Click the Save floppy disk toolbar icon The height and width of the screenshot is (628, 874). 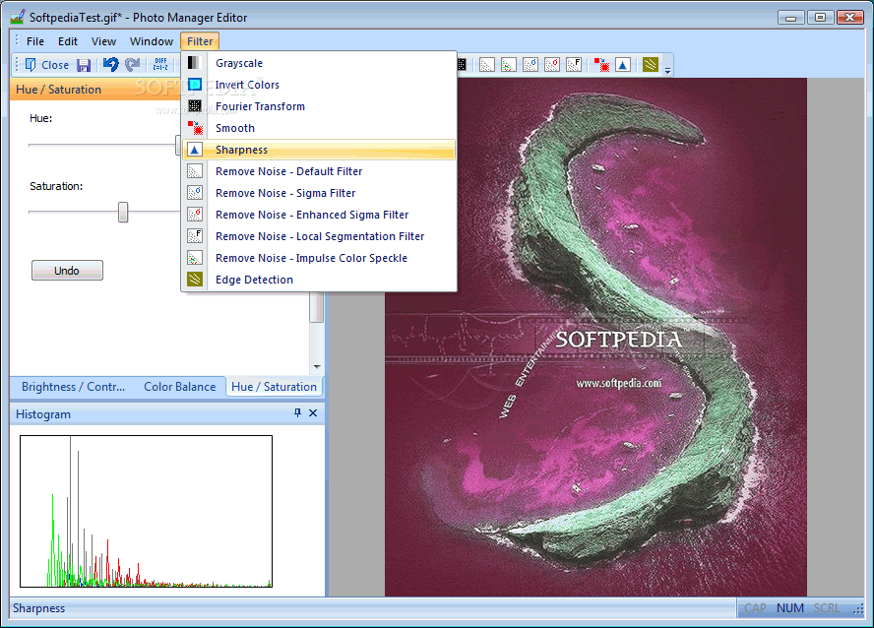point(84,65)
